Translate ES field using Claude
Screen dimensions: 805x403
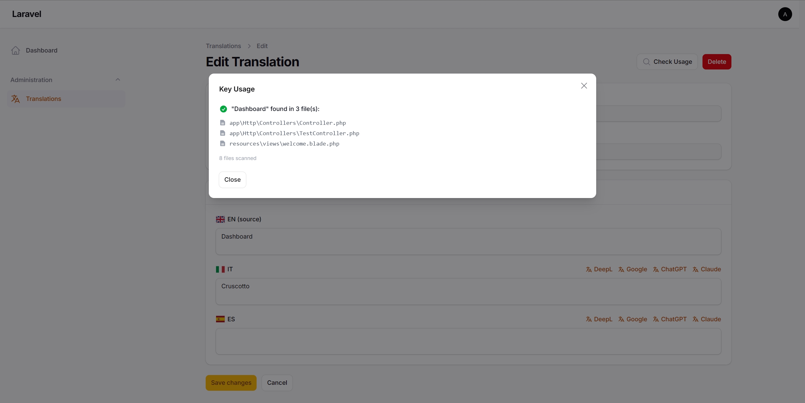tap(707, 319)
